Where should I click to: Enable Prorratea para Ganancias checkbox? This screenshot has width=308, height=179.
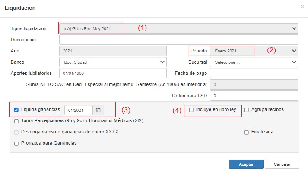tap(16, 143)
